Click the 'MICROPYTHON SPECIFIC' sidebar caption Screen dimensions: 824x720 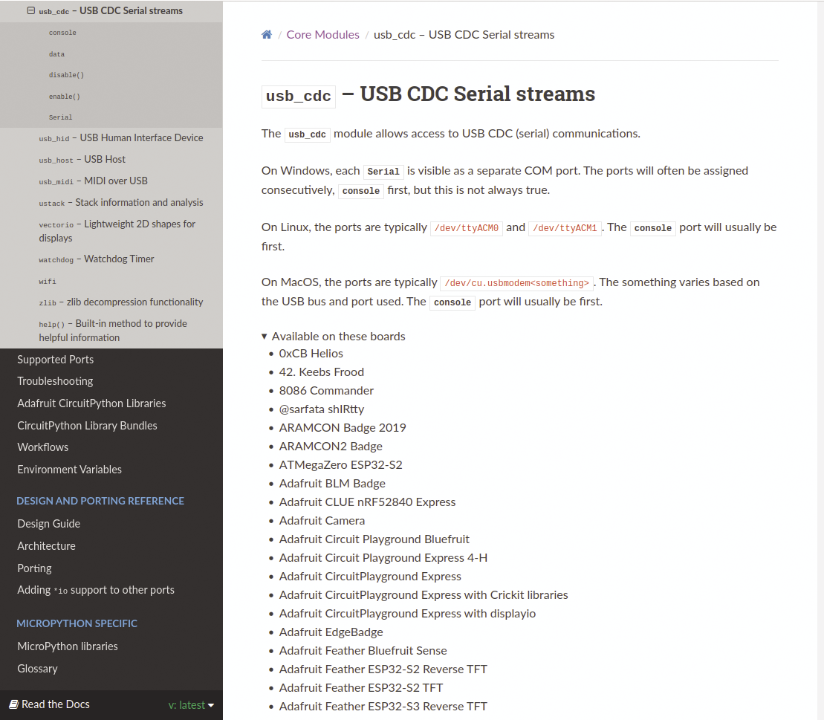pos(77,624)
